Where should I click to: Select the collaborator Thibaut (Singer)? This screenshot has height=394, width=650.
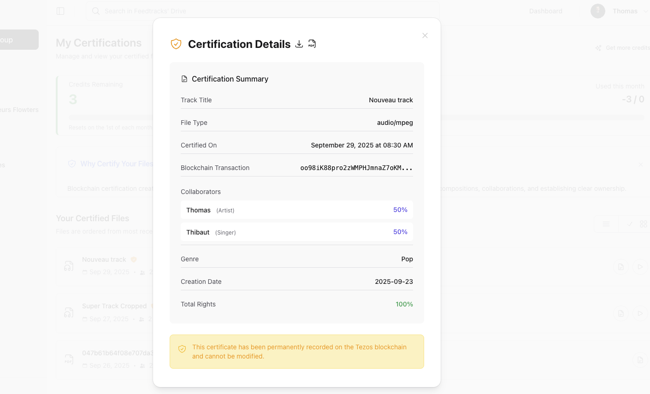pos(297,232)
